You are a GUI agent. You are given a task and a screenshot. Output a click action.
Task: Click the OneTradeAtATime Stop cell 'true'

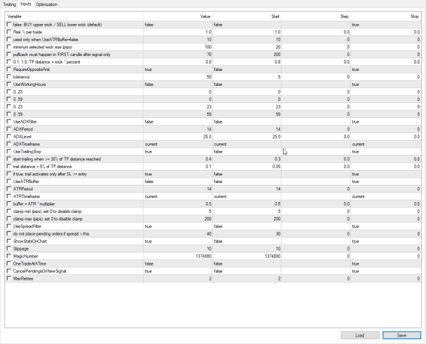coord(386,263)
